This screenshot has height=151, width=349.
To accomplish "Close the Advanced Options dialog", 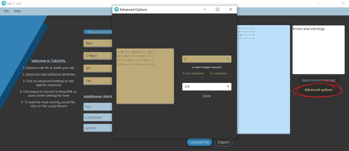I will coord(230,9).
